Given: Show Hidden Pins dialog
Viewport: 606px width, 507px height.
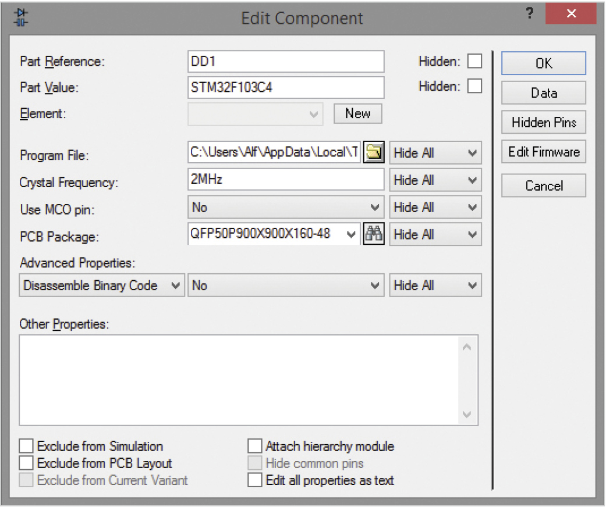Looking at the screenshot, I should (543, 123).
